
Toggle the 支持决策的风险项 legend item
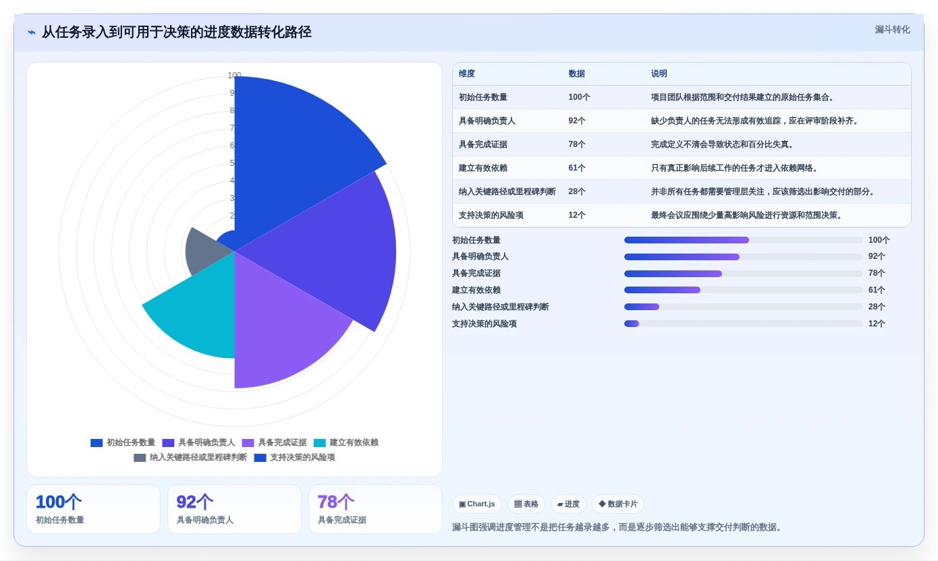[294, 458]
